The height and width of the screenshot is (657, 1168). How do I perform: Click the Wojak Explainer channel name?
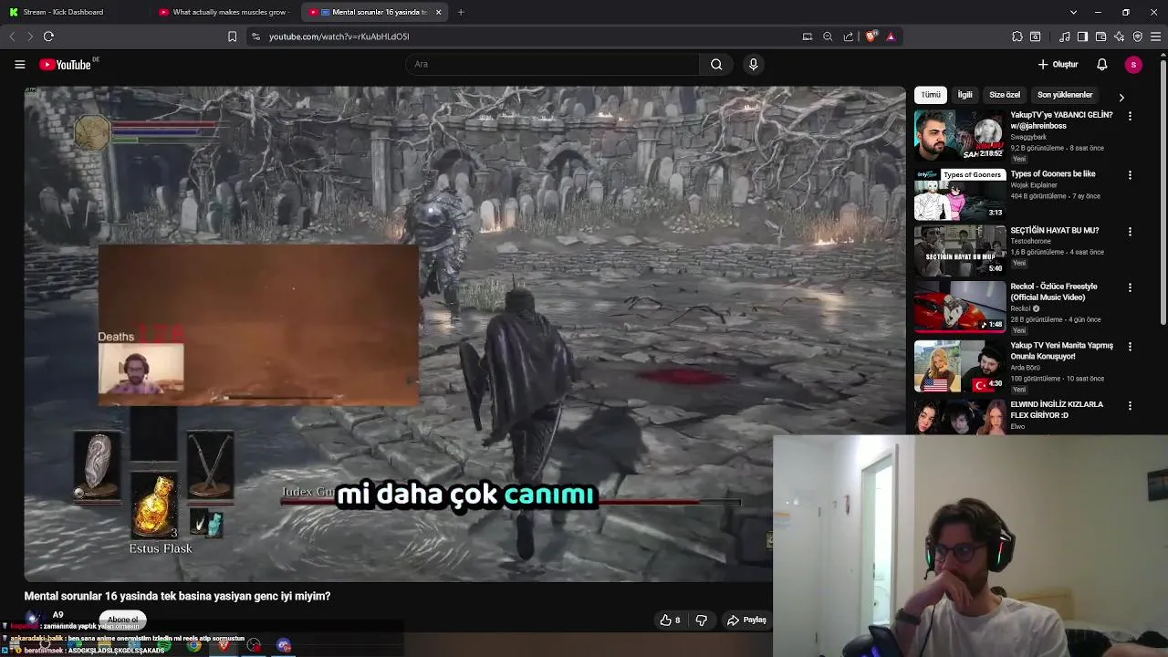click(1034, 185)
